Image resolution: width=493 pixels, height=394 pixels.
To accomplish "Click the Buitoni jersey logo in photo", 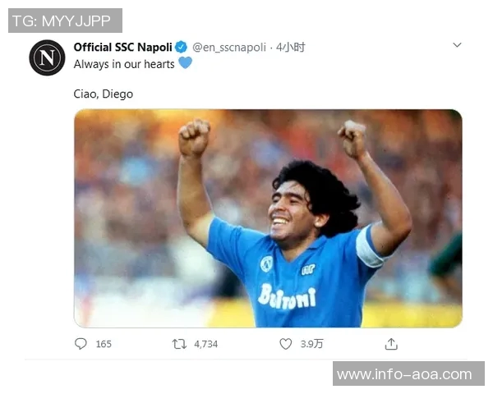I will [x=287, y=296].
